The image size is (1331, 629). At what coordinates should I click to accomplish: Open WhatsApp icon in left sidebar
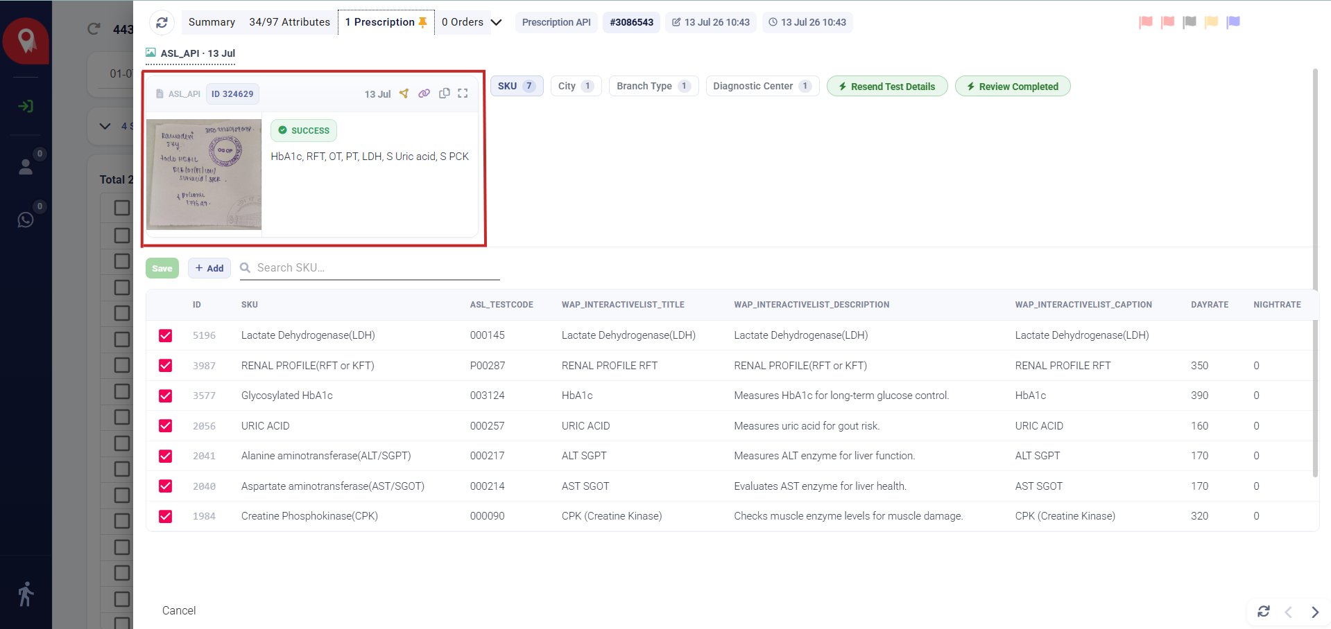point(26,220)
